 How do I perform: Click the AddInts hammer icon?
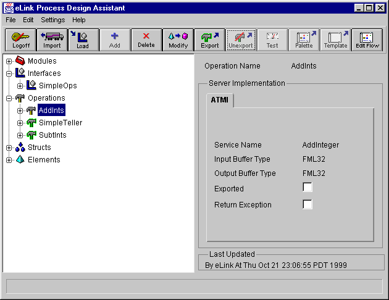click(x=31, y=110)
